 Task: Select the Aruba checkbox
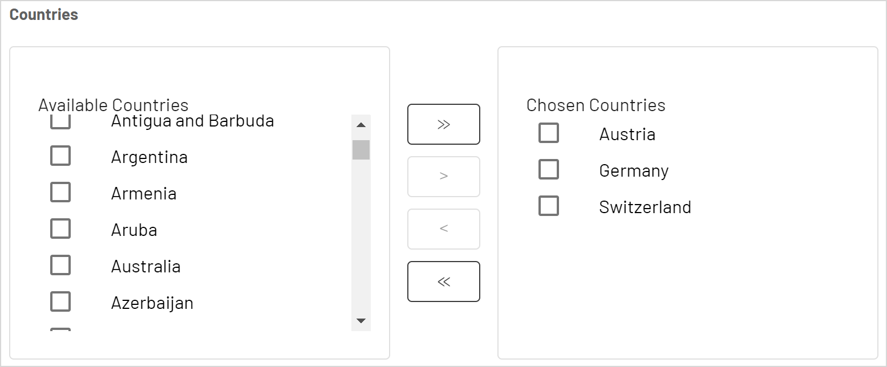click(60, 229)
